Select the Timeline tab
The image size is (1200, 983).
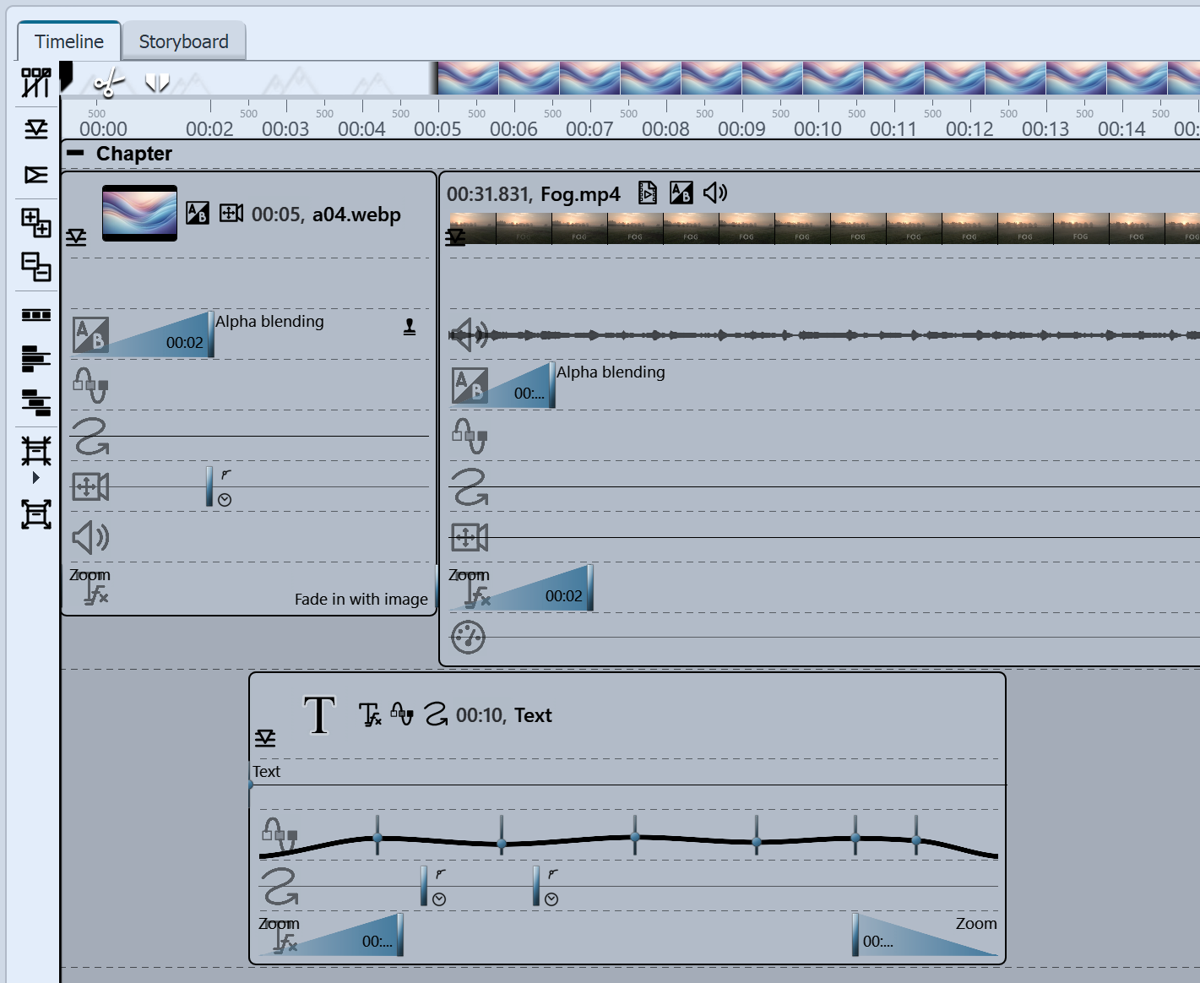pos(68,40)
